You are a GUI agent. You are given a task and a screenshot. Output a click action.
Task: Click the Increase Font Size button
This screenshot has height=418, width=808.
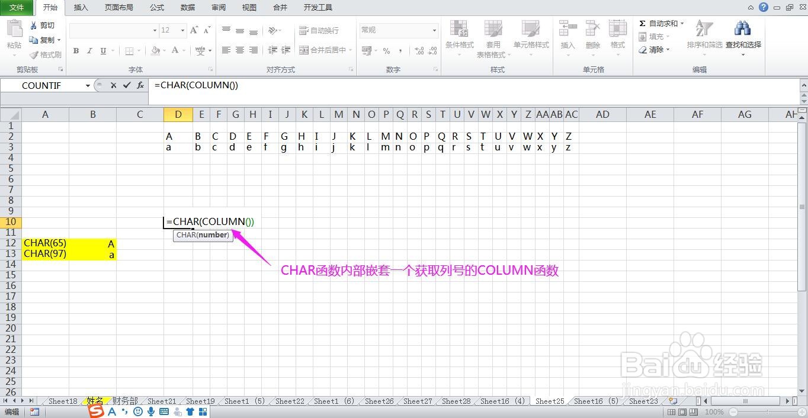coord(194,30)
